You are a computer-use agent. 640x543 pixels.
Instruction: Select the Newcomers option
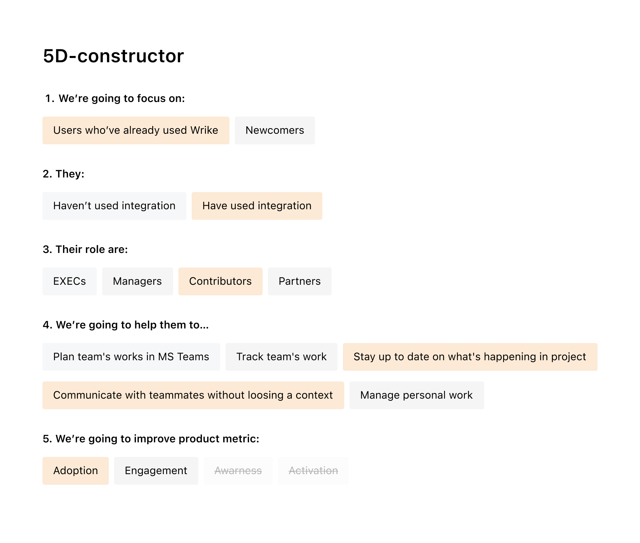coord(275,130)
